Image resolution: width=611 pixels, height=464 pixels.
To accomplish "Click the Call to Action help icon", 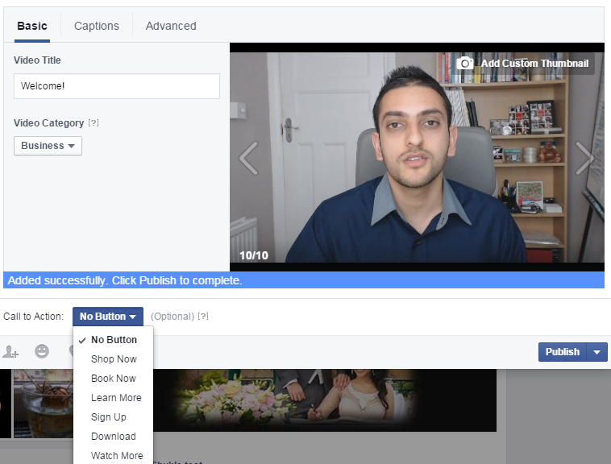I will [203, 316].
